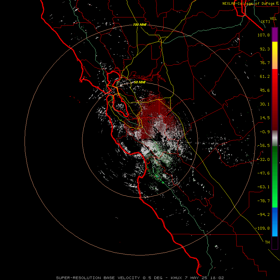Click the 76.7 velocity scale label
The image size is (280, 280).
tap(265, 63)
